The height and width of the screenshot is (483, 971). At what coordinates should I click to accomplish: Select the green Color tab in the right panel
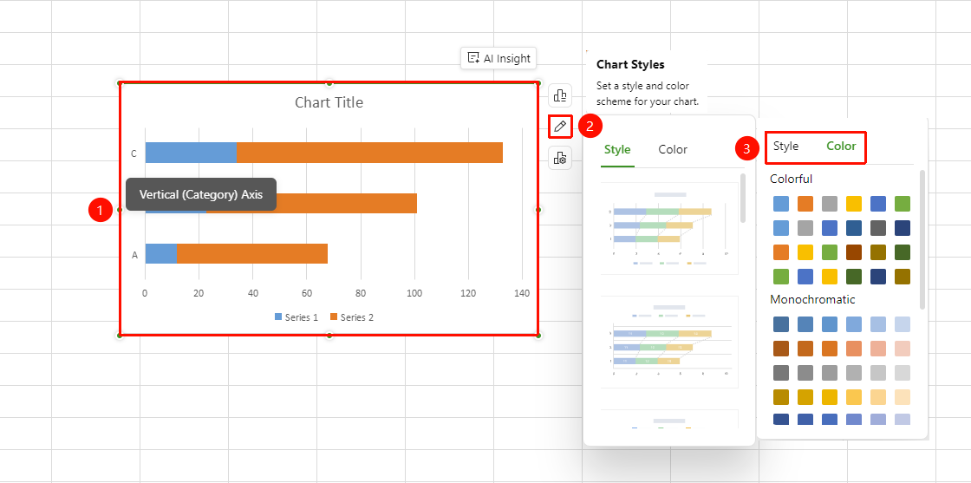842,147
